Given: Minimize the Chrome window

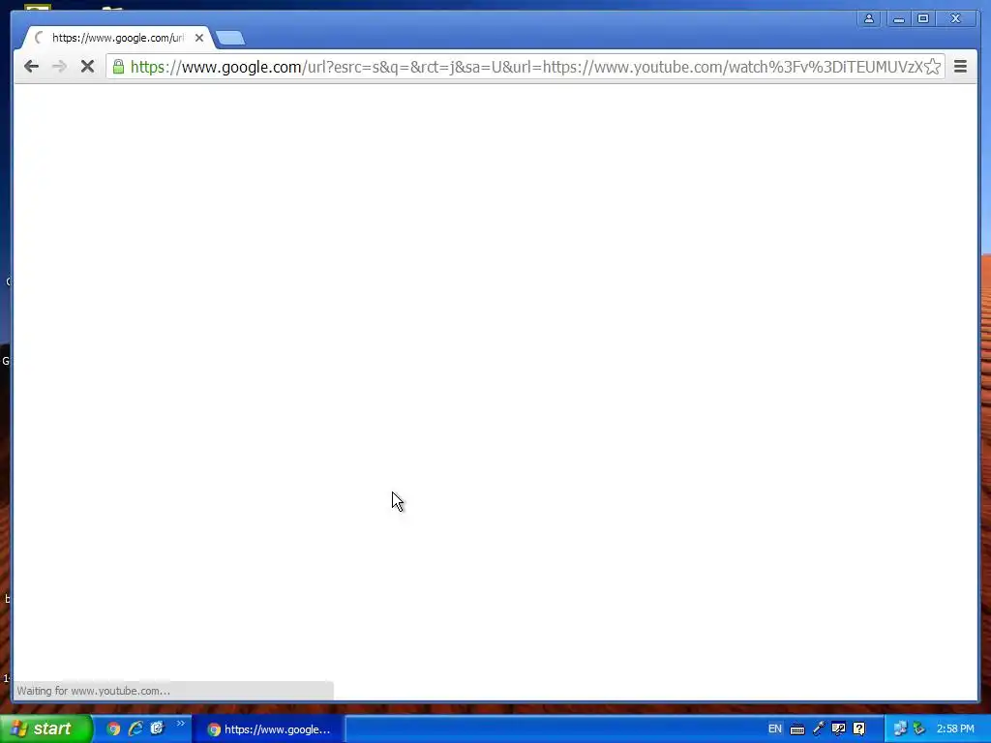Looking at the screenshot, I should 898,19.
